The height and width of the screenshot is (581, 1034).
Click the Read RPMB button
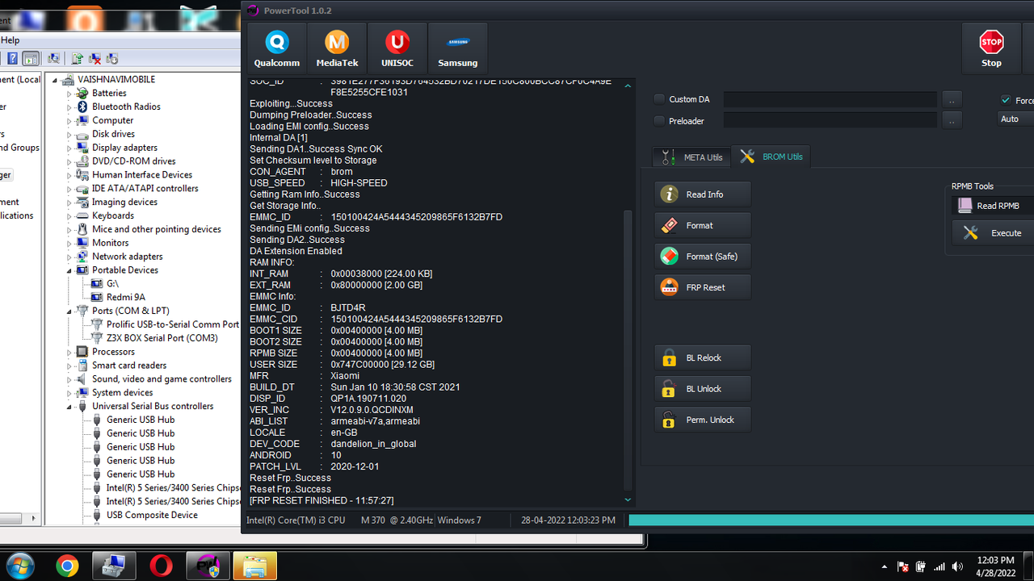(994, 206)
